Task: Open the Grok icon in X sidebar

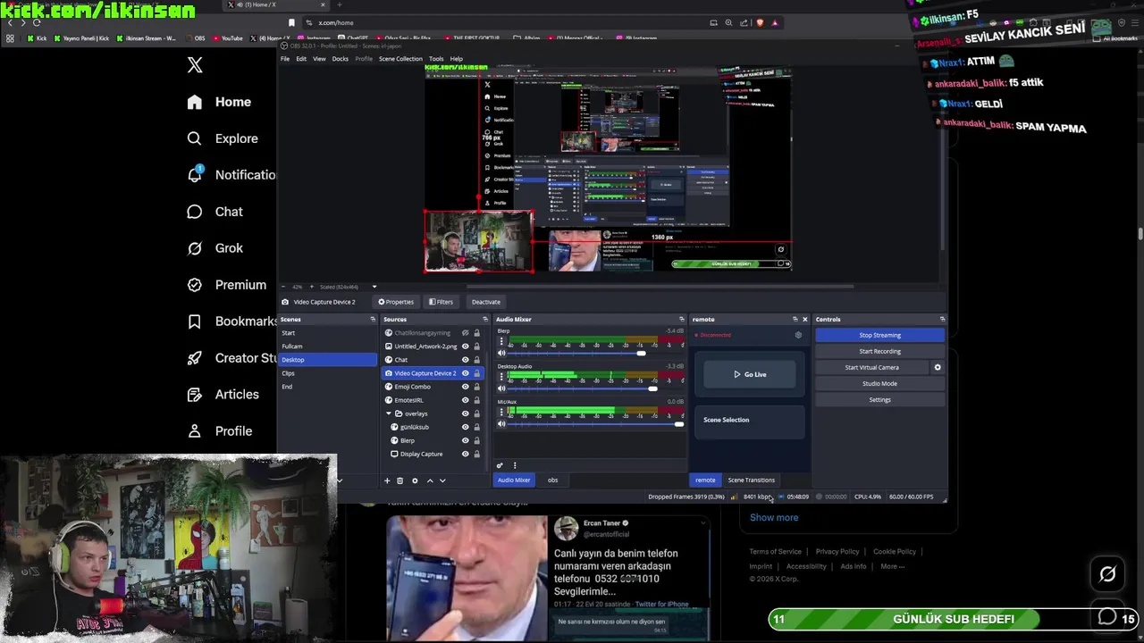Action: tap(194, 248)
